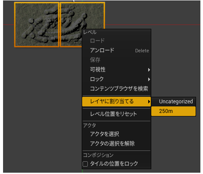The image size is (203, 174).
Task: Select アンロード in the level context menu
Action: click(116, 50)
